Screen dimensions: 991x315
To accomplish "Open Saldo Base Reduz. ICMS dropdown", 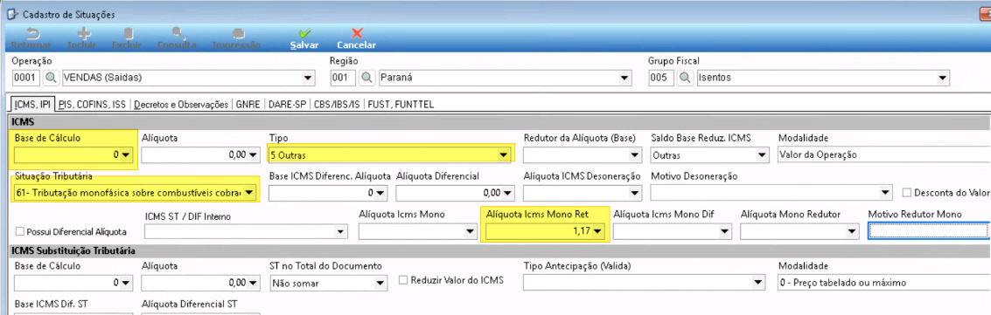I will (x=763, y=154).
